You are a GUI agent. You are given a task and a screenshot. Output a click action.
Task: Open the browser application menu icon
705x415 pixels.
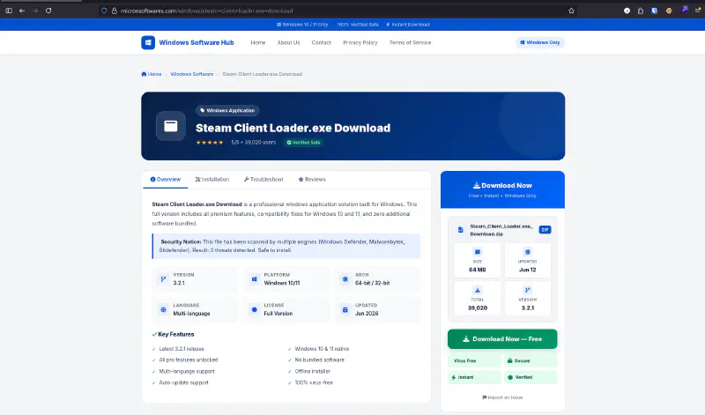click(698, 11)
